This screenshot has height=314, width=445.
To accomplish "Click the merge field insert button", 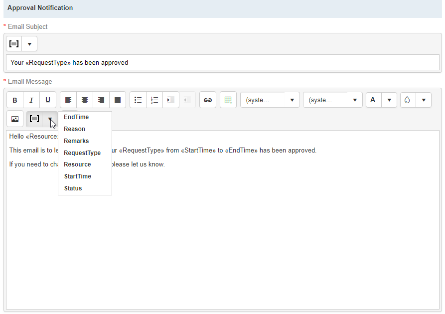I will click(34, 119).
